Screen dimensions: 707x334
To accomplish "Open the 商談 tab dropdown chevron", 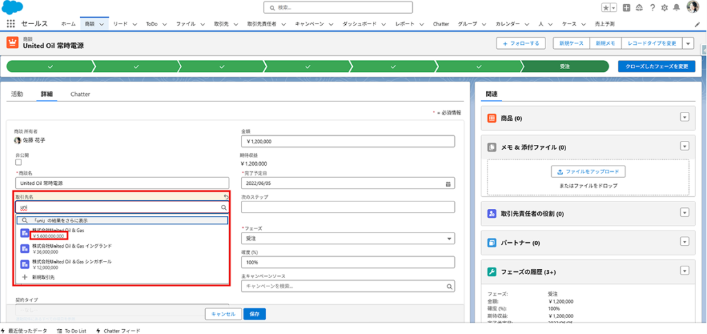I will tap(101, 24).
